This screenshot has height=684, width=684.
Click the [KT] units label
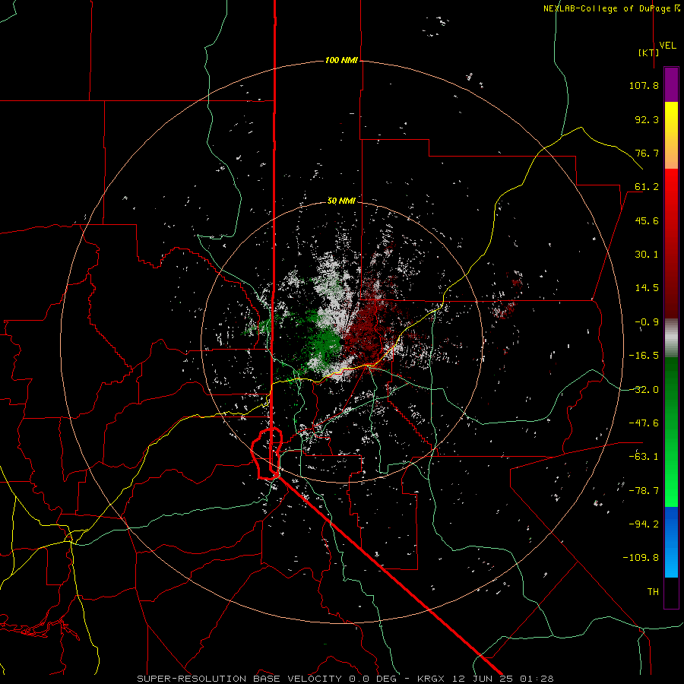pyautogui.click(x=649, y=52)
